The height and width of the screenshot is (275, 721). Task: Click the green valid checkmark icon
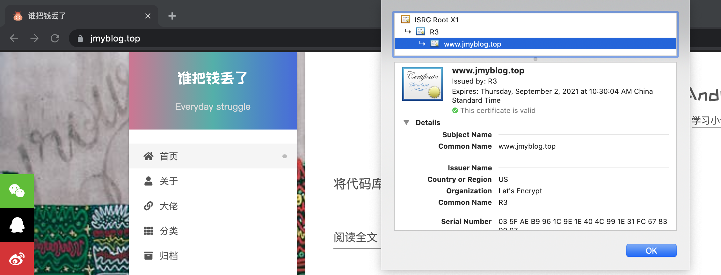(x=455, y=110)
